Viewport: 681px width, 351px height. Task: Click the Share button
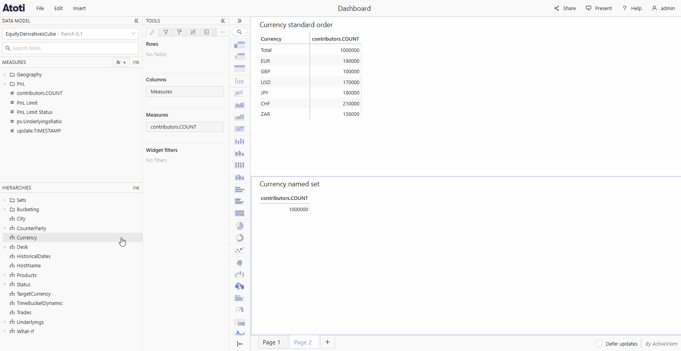tap(565, 9)
